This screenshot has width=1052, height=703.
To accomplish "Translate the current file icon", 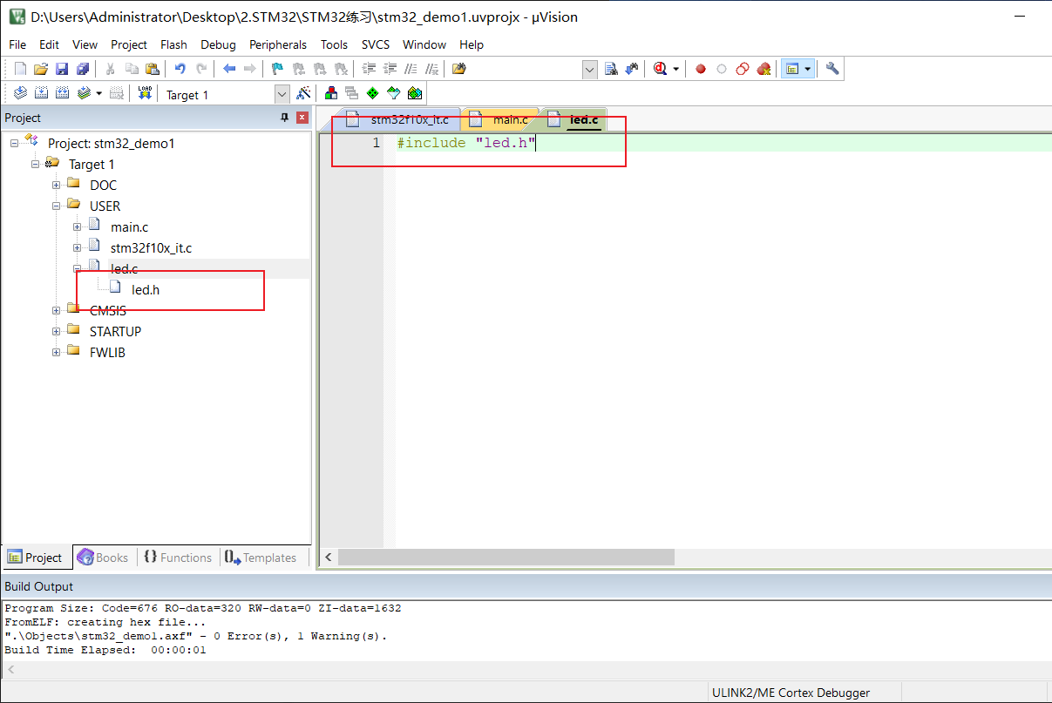I will point(19,93).
